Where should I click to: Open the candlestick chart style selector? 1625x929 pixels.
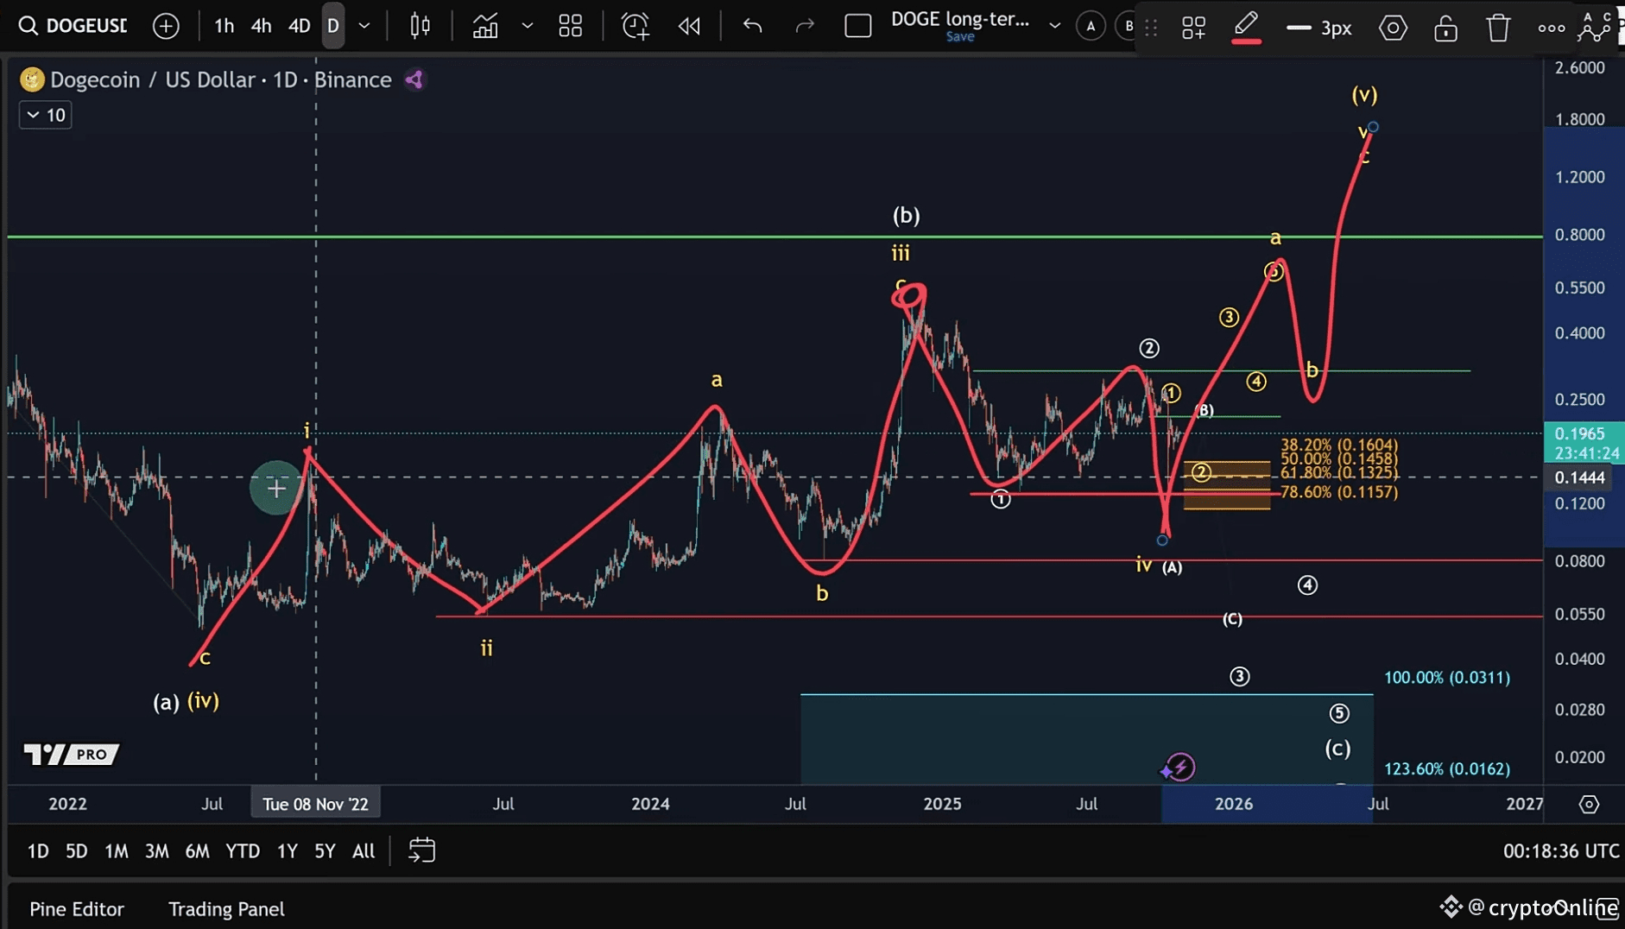pyautogui.click(x=420, y=26)
